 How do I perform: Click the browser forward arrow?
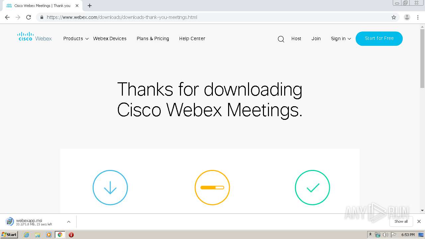click(18, 17)
